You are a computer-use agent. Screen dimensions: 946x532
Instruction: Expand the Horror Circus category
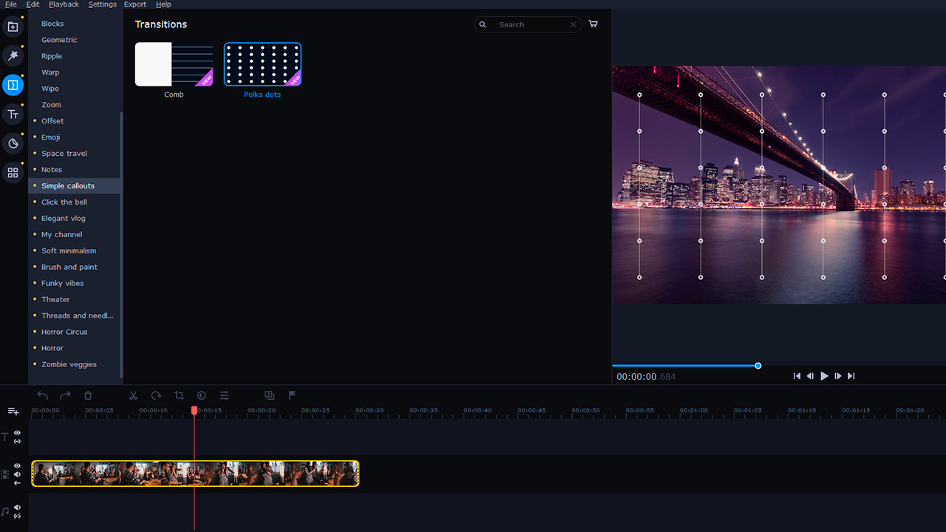point(64,332)
